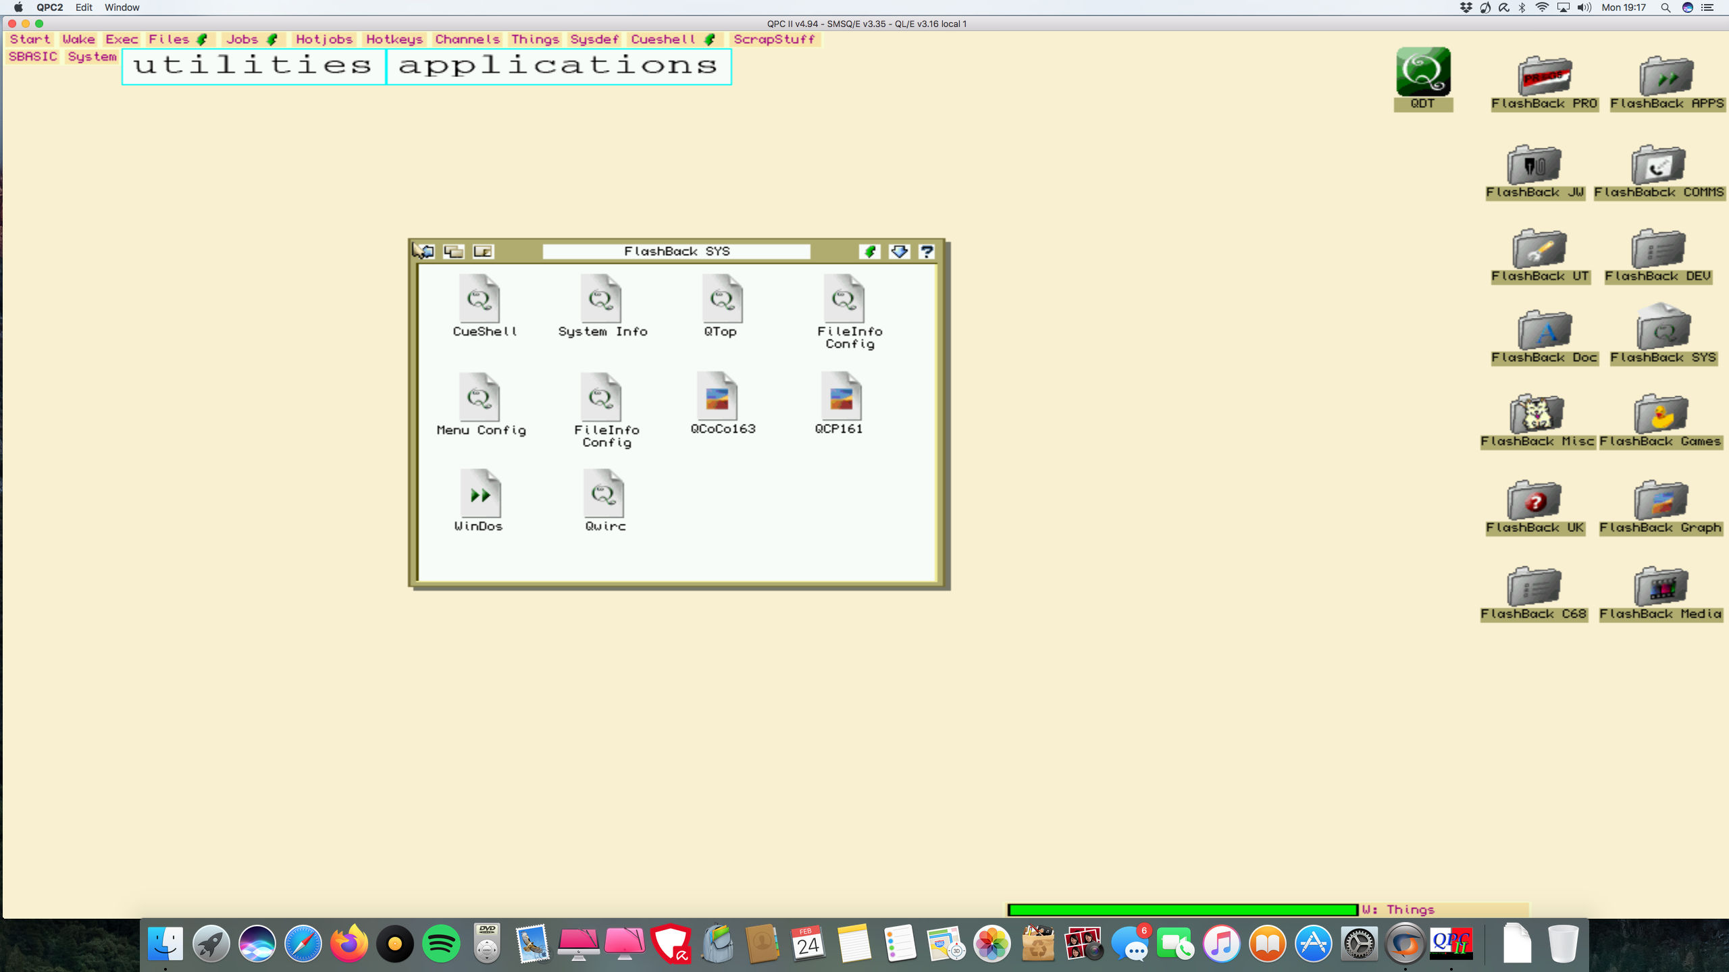Screen dimensions: 1729x972
Task: Click the Hotkeys button
Action: 394,39
